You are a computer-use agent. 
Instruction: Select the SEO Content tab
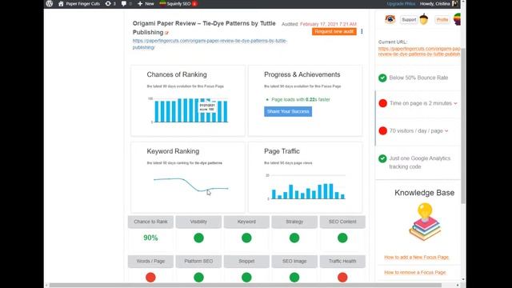click(342, 222)
